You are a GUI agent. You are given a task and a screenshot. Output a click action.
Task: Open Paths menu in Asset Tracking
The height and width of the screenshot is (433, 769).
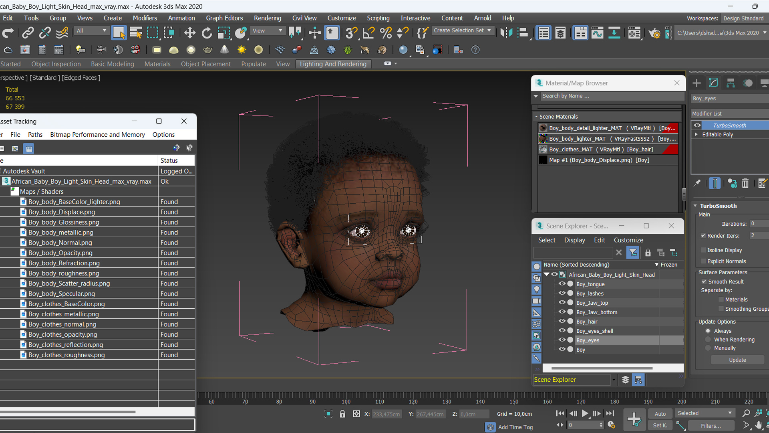click(35, 135)
